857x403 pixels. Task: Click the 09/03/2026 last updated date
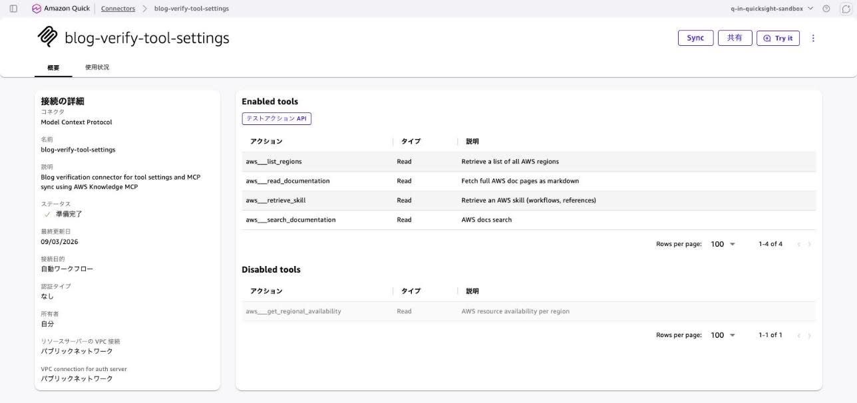(x=59, y=242)
